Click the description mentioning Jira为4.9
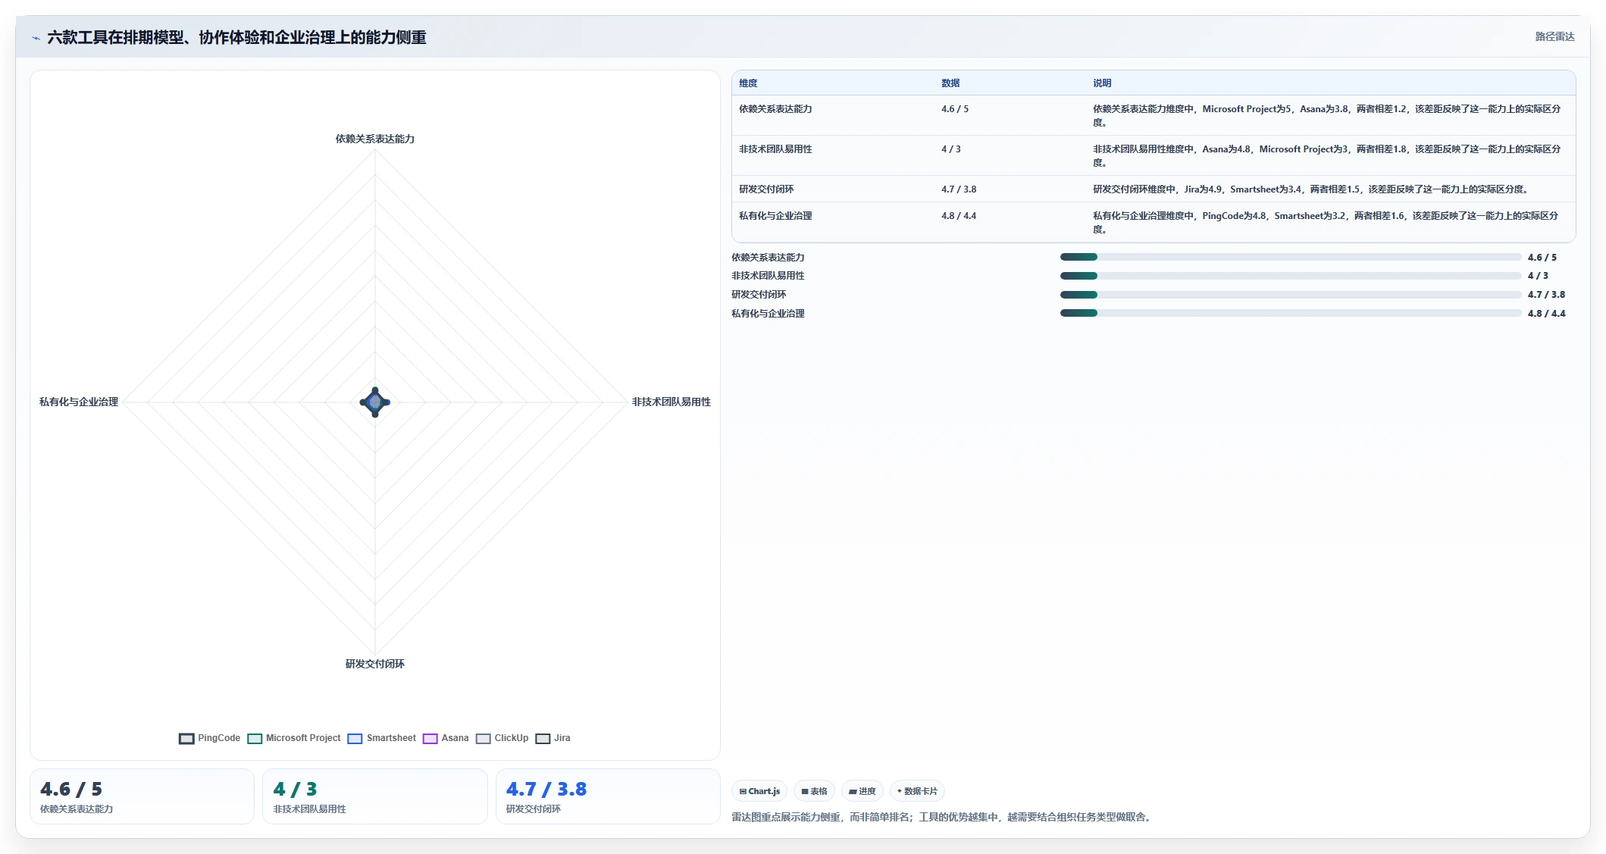1606x854 pixels. click(1312, 189)
